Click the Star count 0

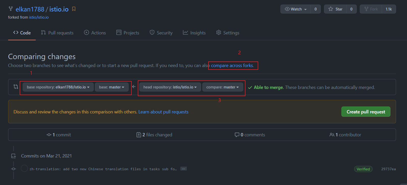point(351,9)
